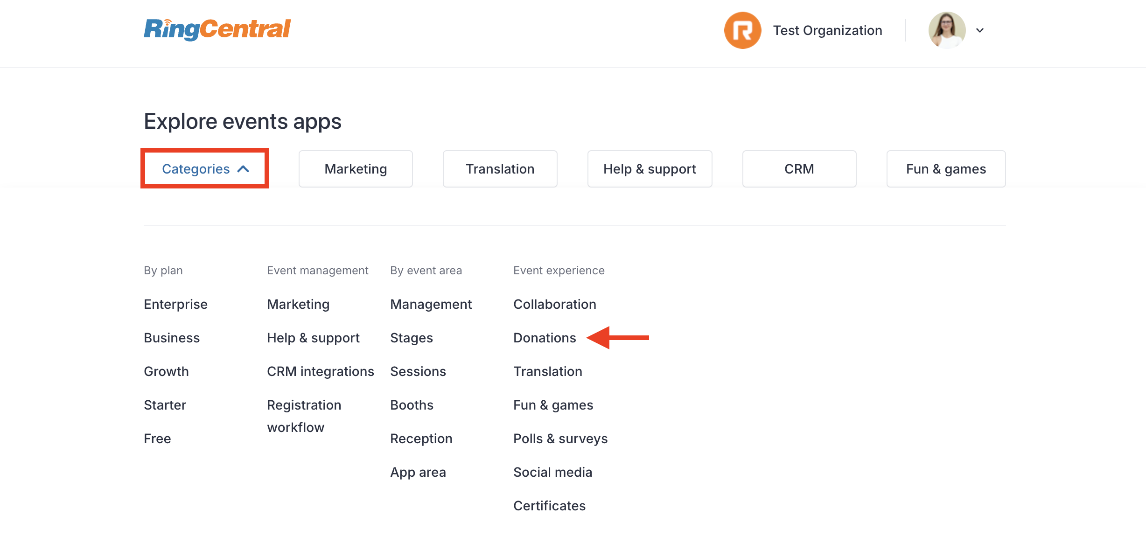Click the Test Organization name

tap(827, 30)
